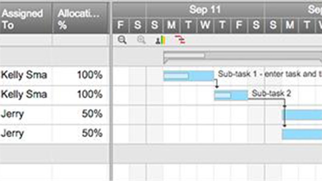The width and height of the screenshot is (322, 181).
Task: Click the zoom in magnifier icon
Action: (141, 40)
